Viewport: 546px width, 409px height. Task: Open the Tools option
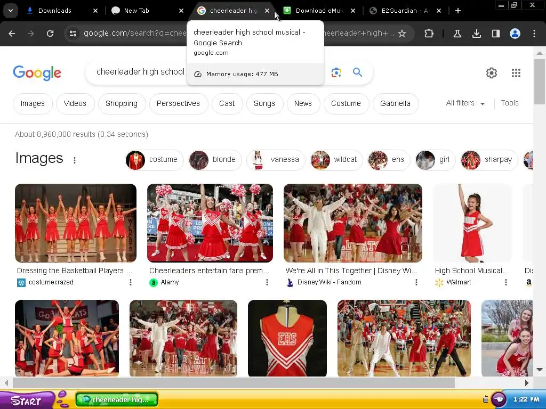(510, 103)
